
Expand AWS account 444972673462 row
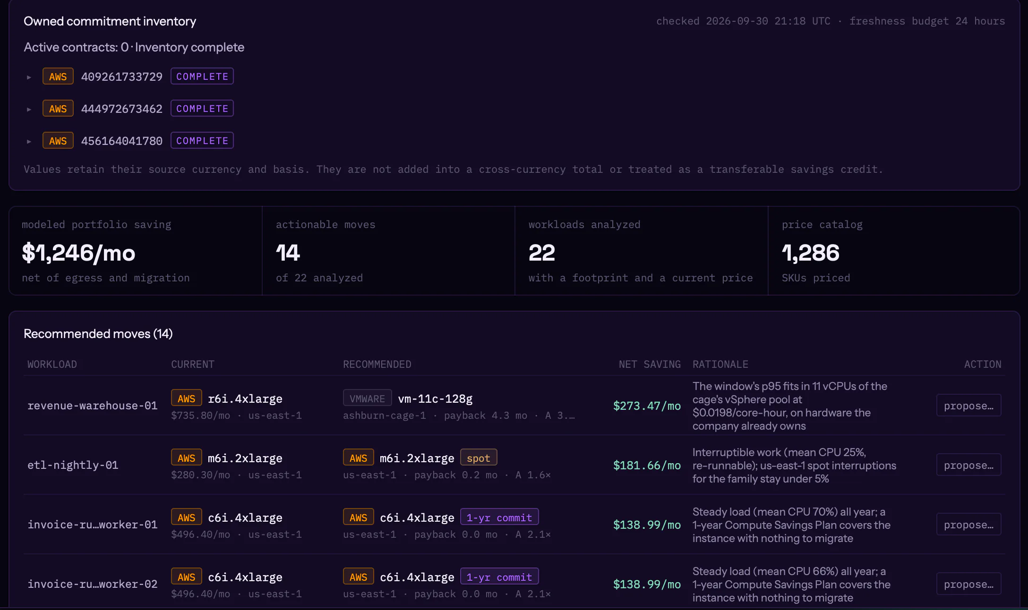point(29,109)
